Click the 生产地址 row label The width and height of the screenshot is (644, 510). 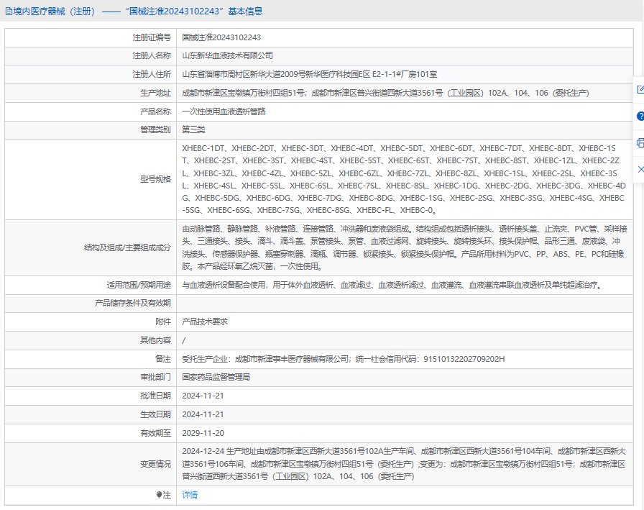155,93
